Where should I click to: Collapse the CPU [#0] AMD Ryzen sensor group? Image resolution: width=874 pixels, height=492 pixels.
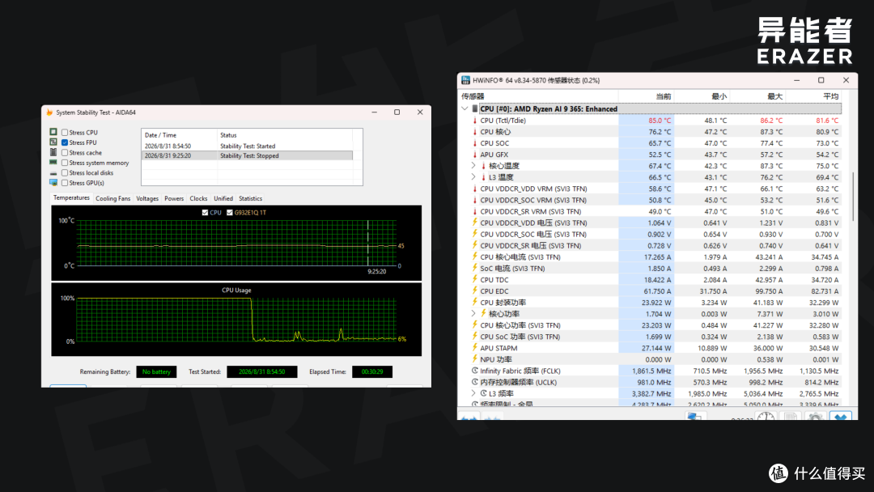465,108
